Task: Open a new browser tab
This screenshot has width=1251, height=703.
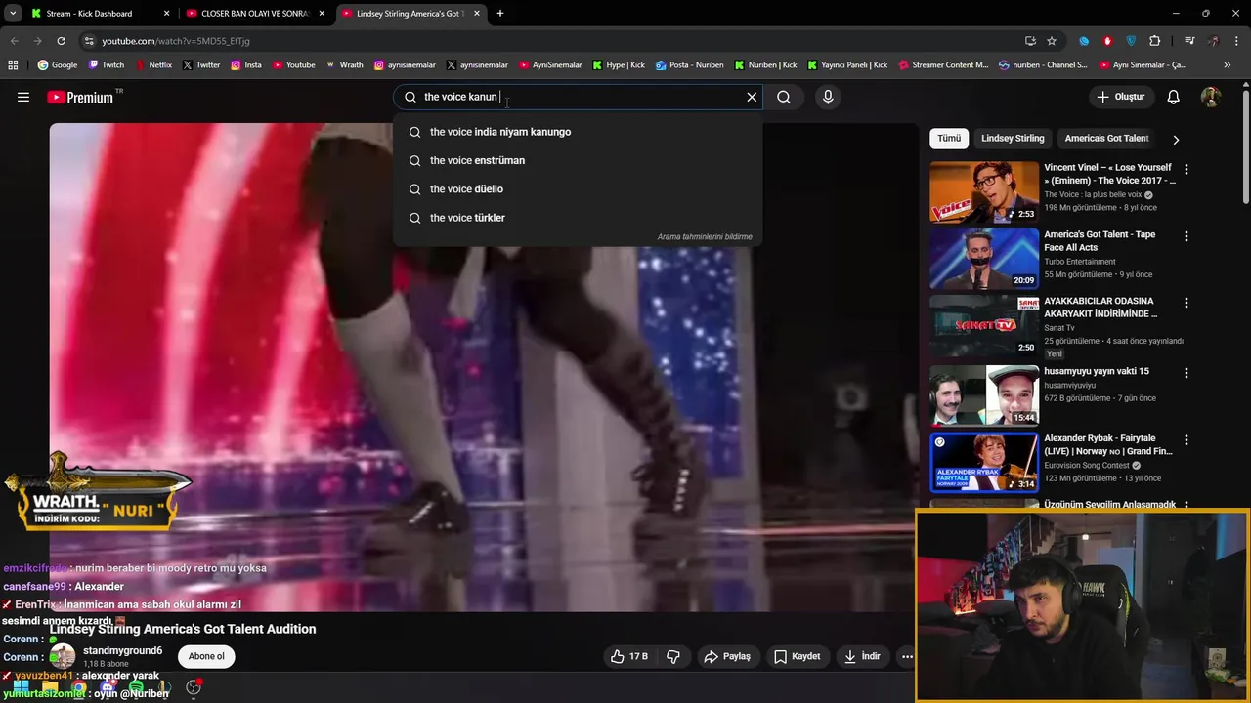Action: coord(500,14)
